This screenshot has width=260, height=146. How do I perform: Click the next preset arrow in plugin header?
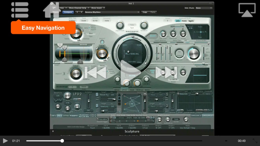pyautogui.click(x=82, y=12)
